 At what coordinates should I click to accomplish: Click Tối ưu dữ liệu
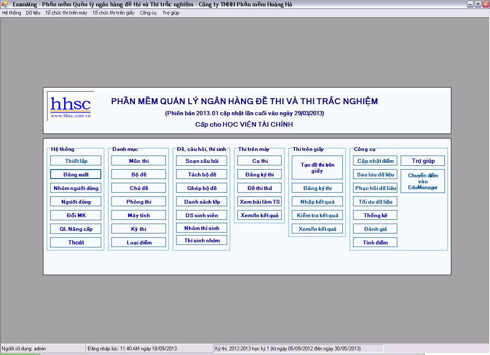(x=375, y=202)
